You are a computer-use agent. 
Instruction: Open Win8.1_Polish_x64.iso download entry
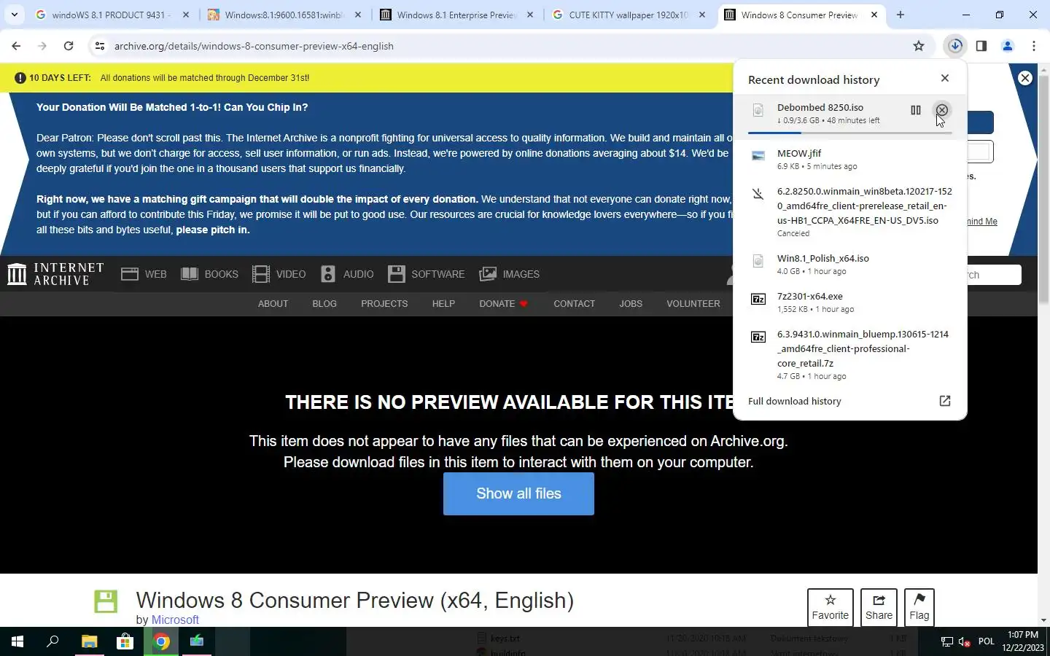tap(850, 264)
